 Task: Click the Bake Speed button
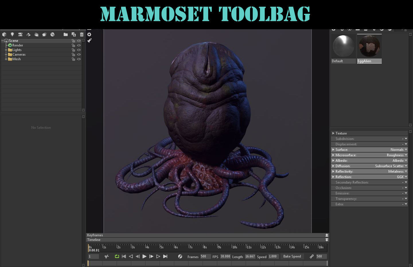click(292, 256)
